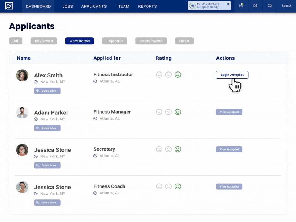Select the Reviewed filter
296x222 pixels.
pyautogui.click(x=44, y=41)
